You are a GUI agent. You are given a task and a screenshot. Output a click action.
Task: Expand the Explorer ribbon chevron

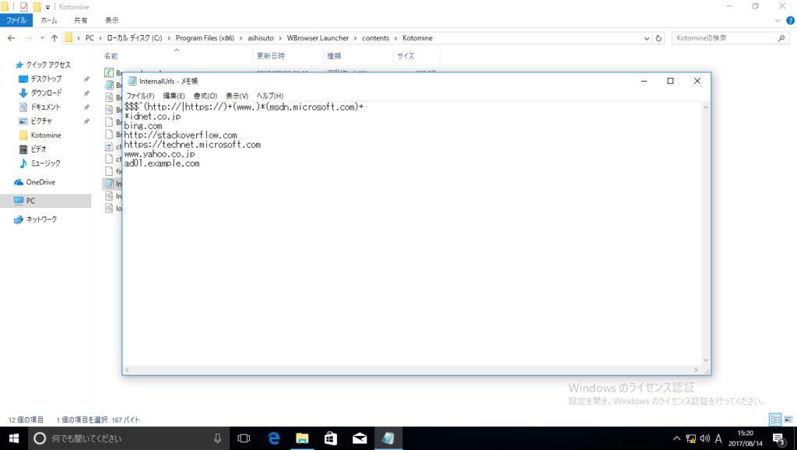tap(778, 21)
